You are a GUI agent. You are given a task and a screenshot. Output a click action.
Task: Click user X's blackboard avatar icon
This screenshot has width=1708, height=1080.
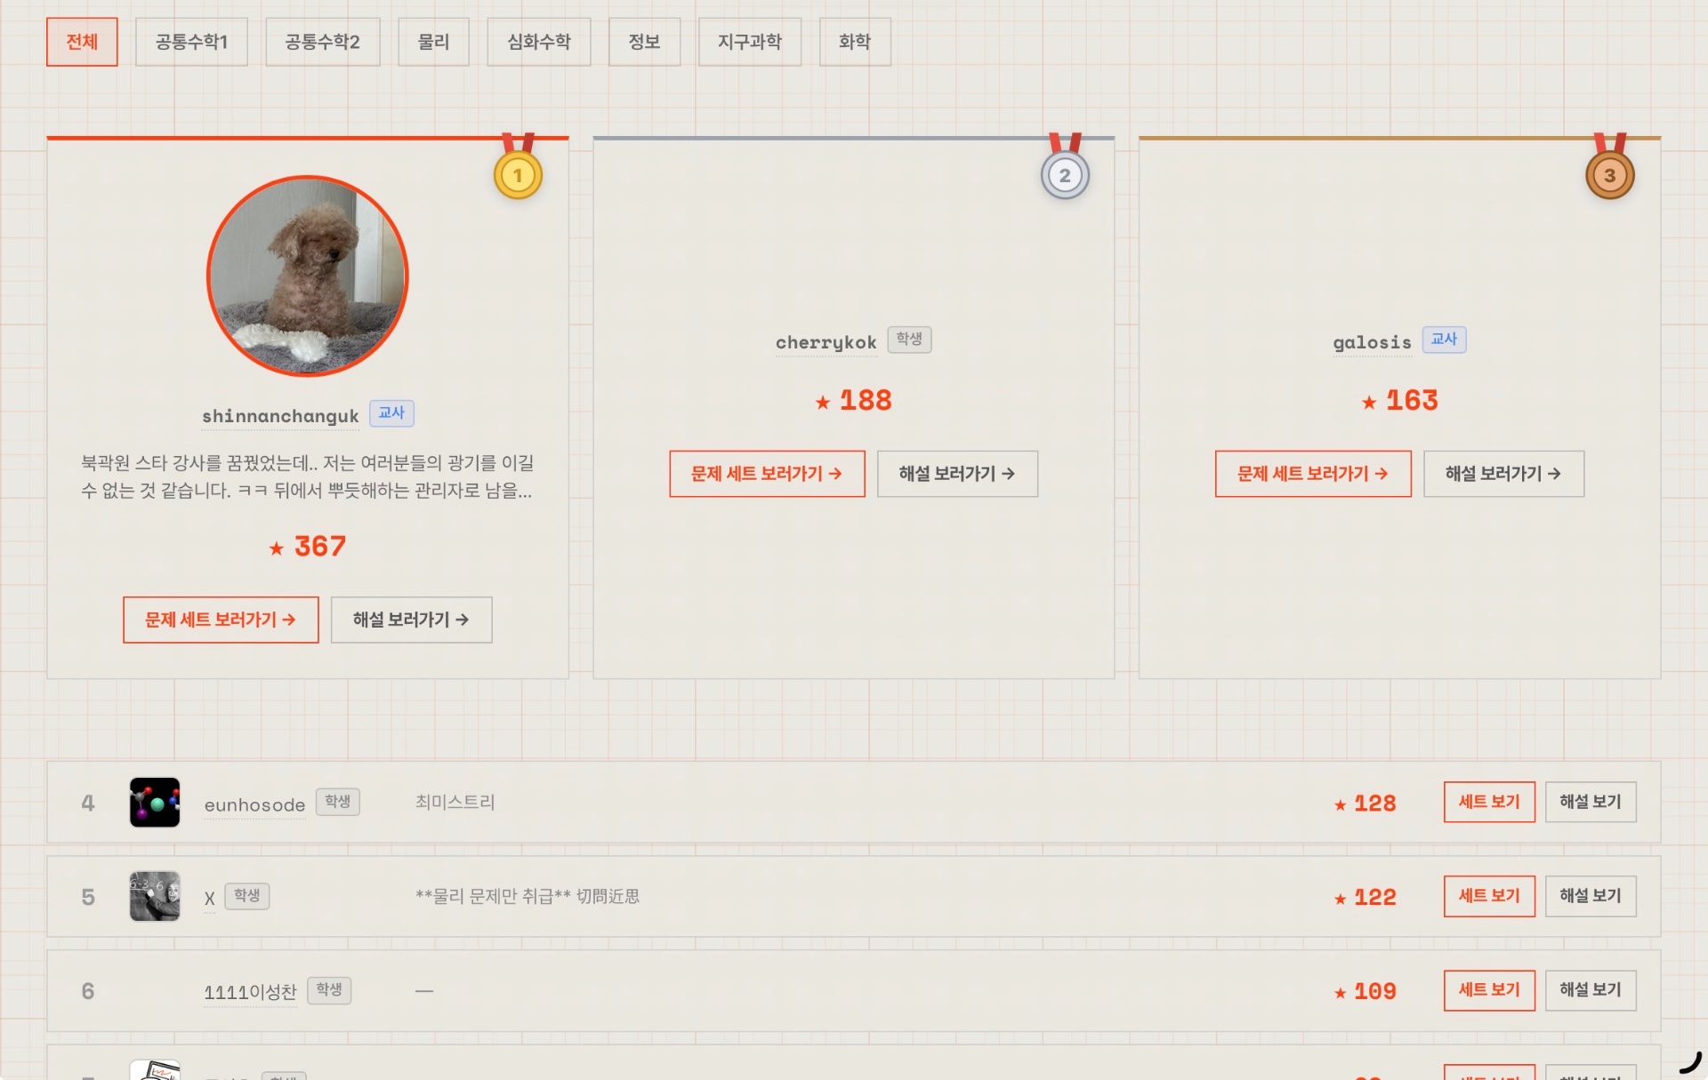click(155, 896)
